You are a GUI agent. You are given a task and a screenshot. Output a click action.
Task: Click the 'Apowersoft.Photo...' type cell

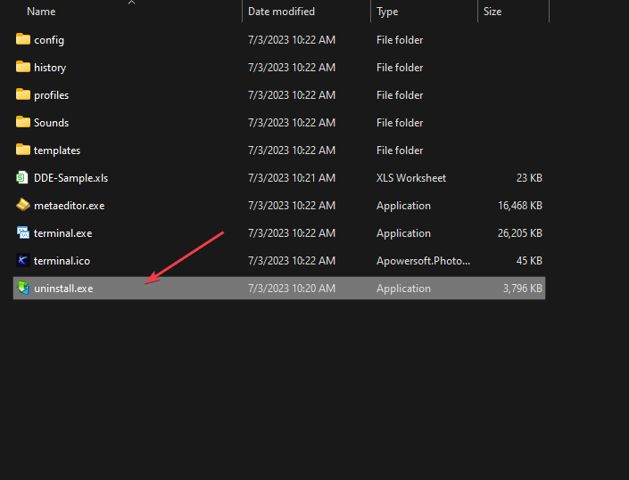(x=423, y=261)
